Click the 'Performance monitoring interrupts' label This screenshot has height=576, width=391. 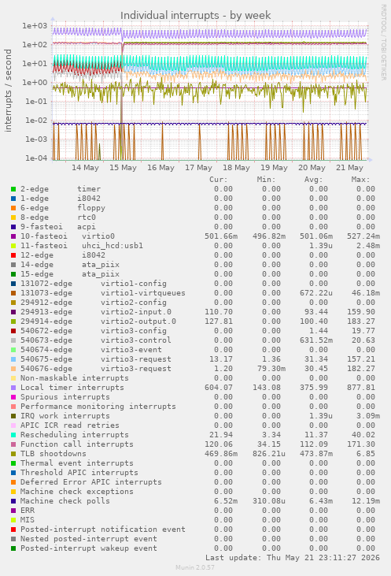click(98, 407)
